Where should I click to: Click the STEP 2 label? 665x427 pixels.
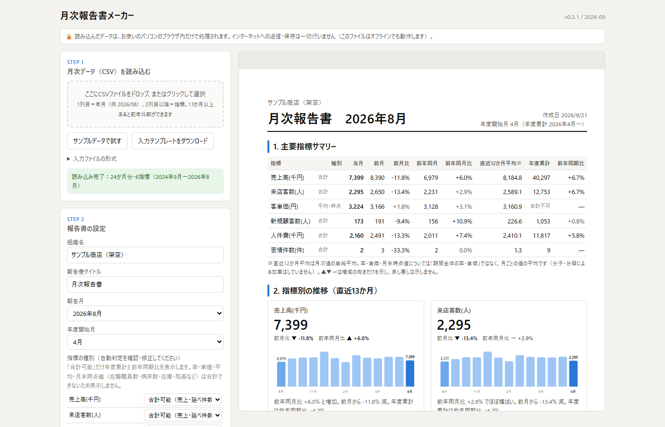76,219
